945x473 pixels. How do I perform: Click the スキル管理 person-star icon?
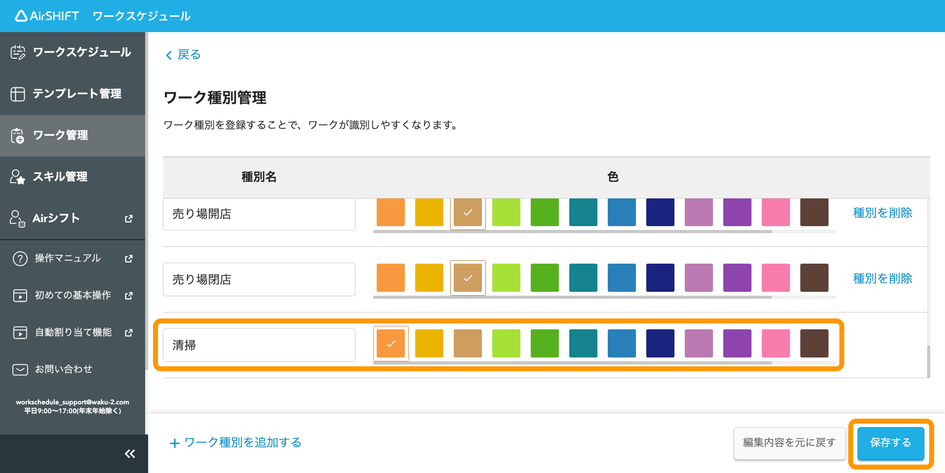[x=18, y=177]
